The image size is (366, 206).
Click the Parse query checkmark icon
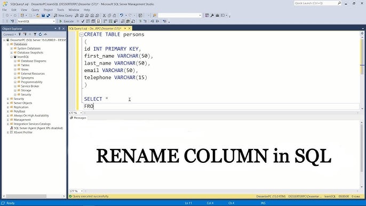pyautogui.click(x=83, y=21)
